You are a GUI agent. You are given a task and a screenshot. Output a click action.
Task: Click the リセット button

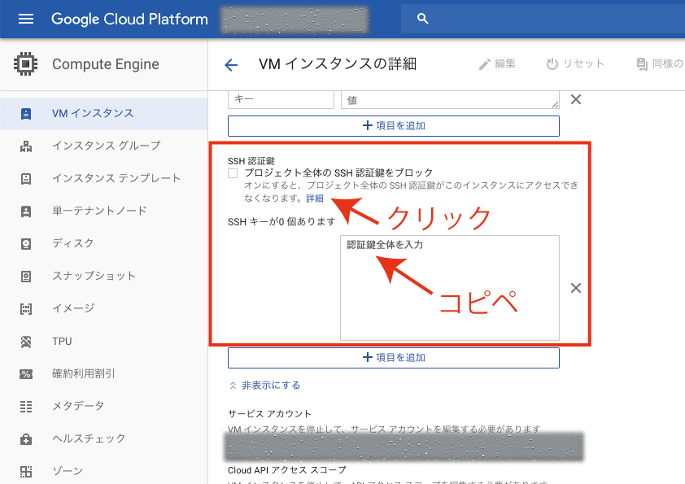[575, 63]
